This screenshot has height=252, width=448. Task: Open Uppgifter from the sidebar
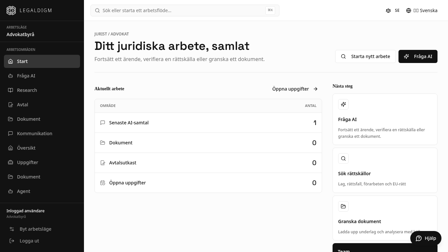pos(42,162)
